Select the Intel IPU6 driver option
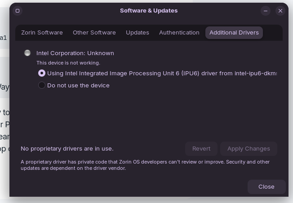The image size is (293, 203). (42, 73)
